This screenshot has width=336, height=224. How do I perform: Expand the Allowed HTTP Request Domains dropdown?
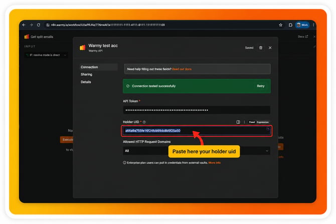(197, 151)
